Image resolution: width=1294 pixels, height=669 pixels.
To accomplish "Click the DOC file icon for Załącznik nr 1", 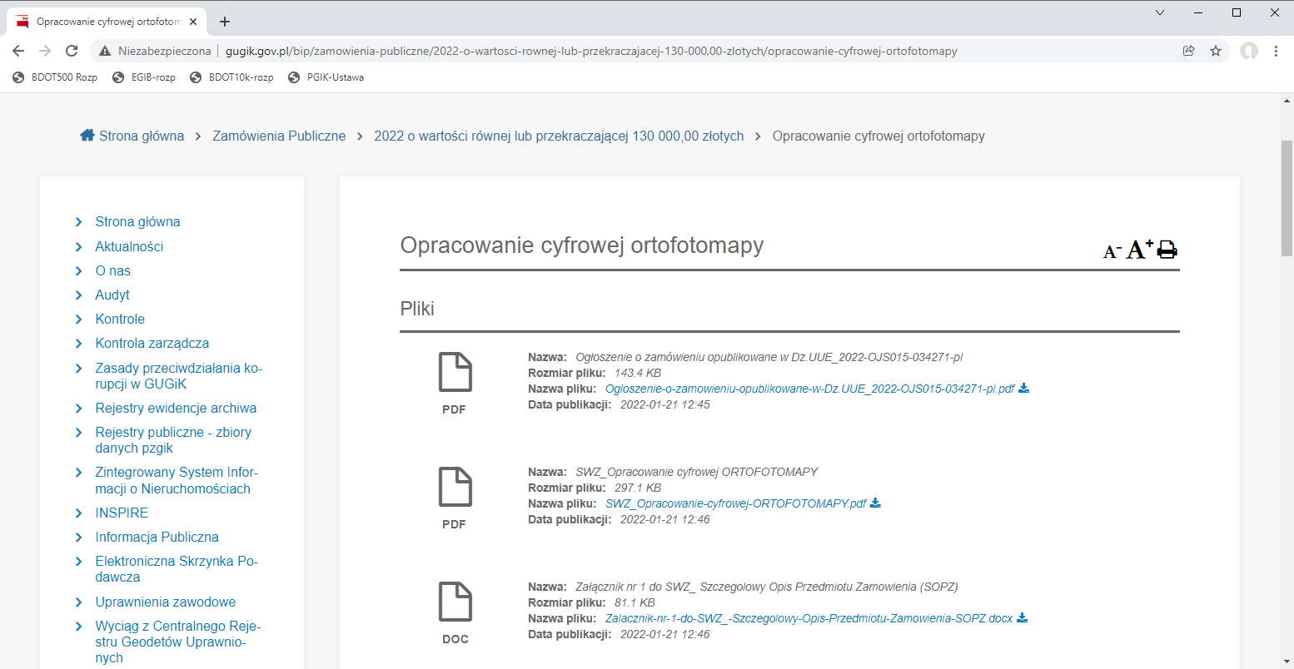I will point(455,602).
